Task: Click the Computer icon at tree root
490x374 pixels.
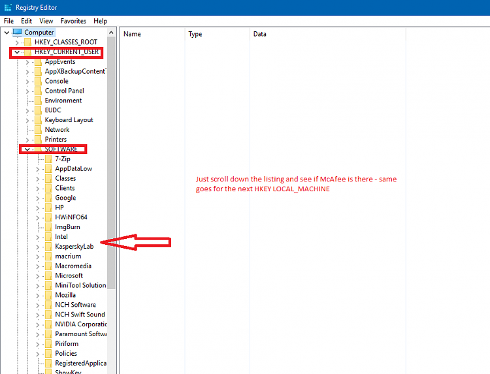Action: pos(17,32)
